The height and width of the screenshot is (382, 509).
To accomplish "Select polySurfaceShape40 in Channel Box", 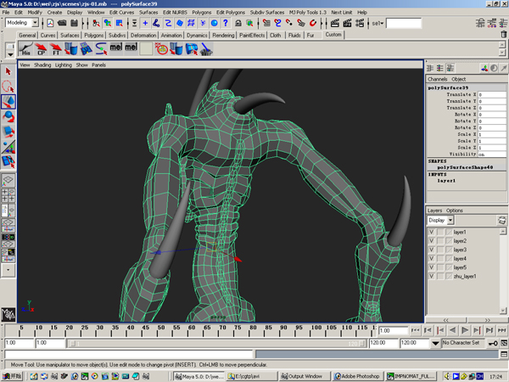I will (465, 167).
